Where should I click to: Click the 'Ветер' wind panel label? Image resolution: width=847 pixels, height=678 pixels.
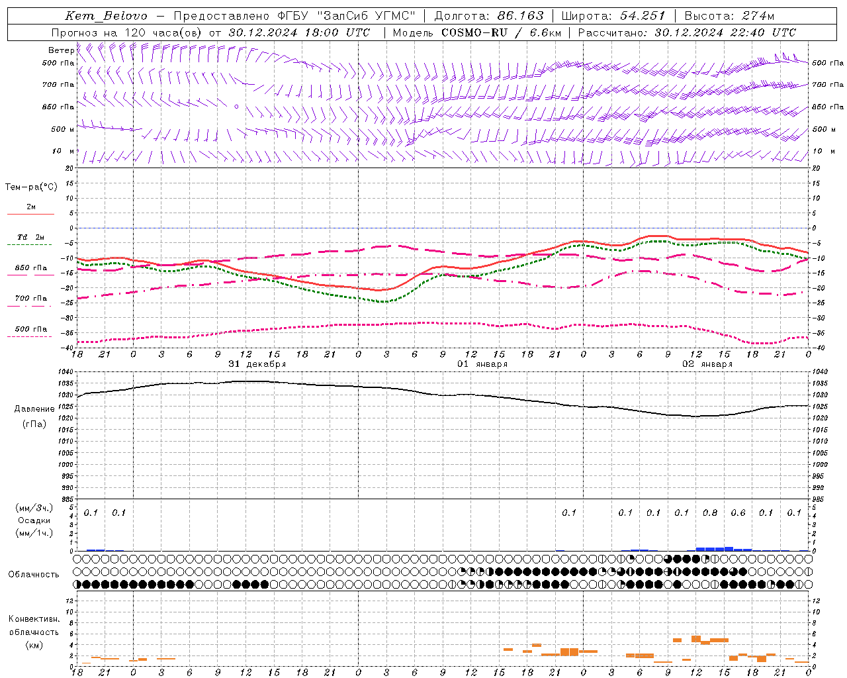(61, 50)
